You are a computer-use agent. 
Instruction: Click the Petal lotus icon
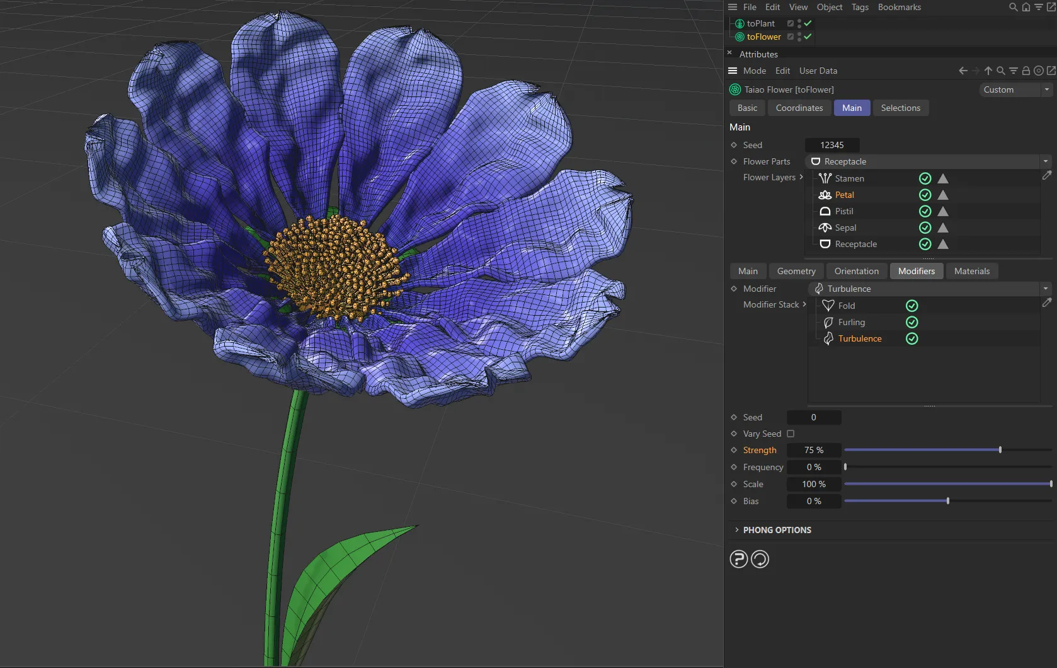coord(825,195)
